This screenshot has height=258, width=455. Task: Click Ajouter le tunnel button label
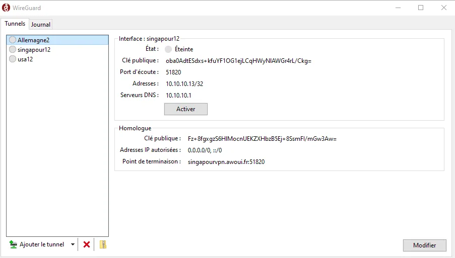click(42, 244)
